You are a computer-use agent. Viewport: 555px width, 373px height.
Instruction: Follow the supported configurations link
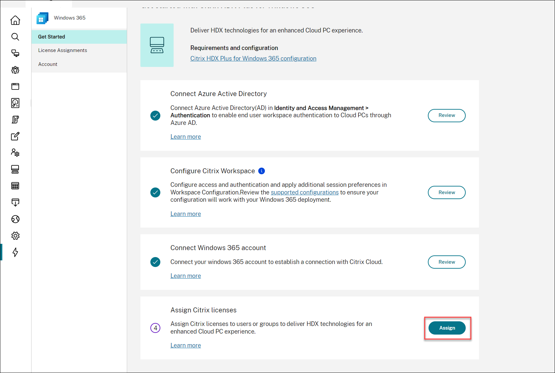(x=305, y=192)
